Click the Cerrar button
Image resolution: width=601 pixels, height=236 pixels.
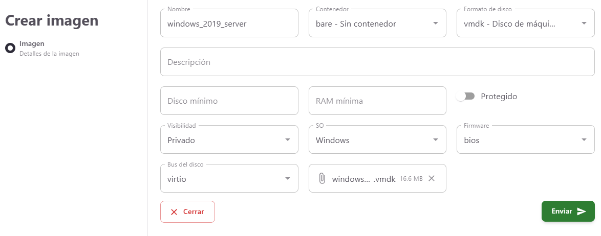click(x=187, y=211)
